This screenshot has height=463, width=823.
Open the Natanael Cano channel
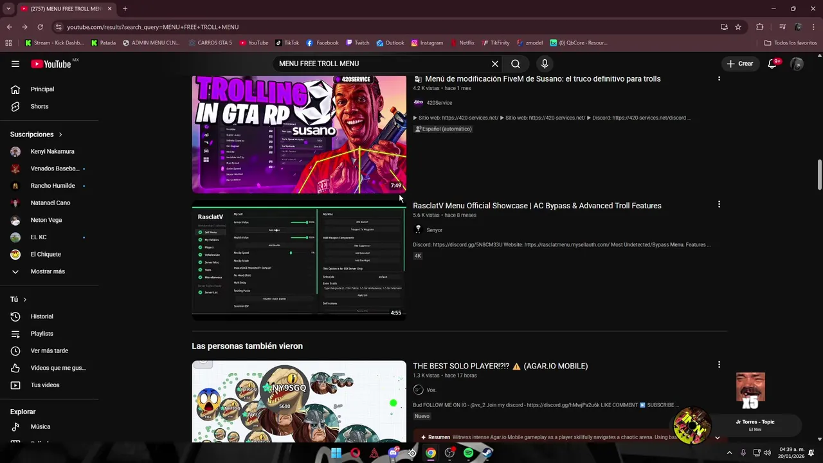[50, 203]
